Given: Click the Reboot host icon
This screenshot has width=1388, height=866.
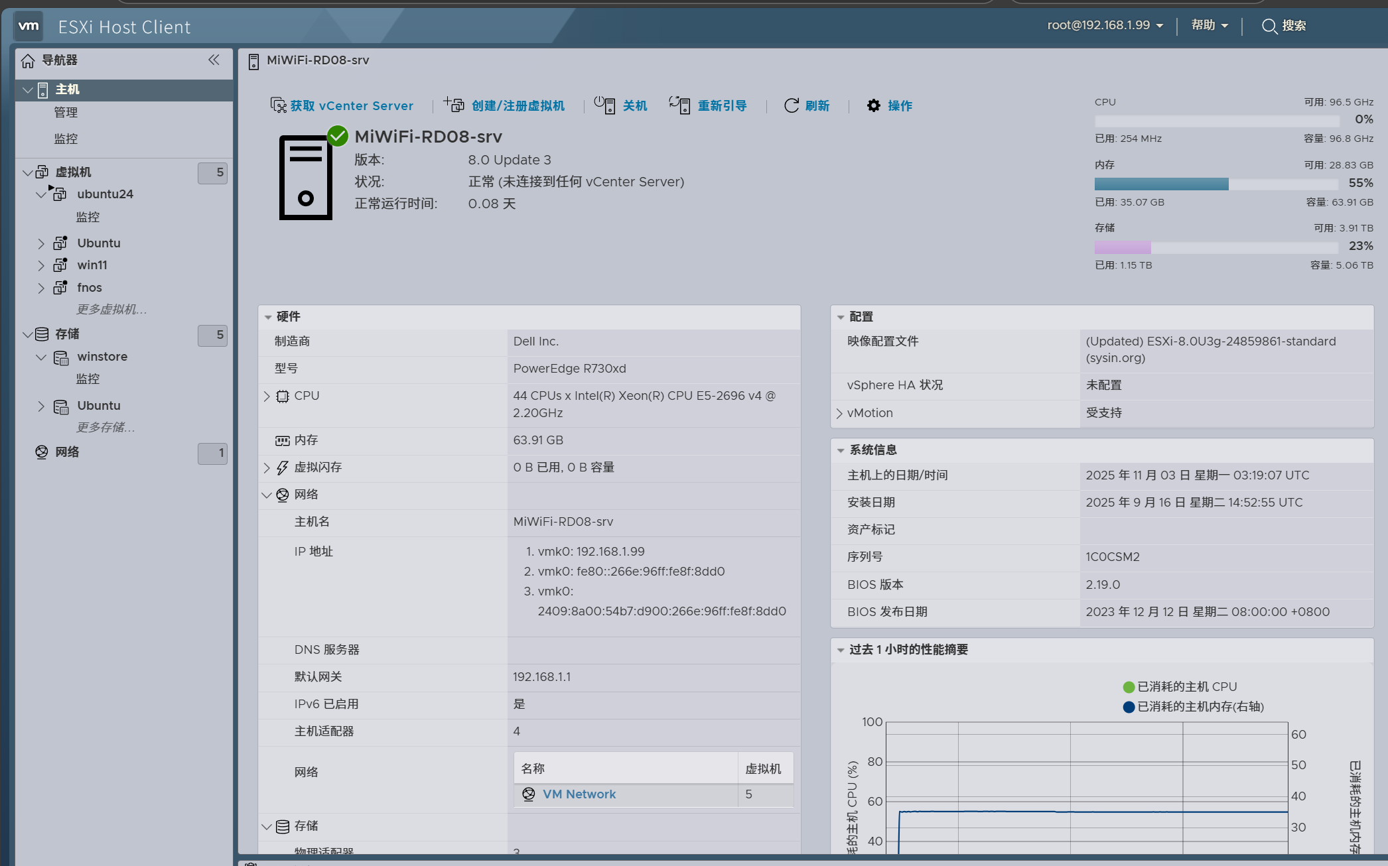Looking at the screenshot, I should click(679, 105).
